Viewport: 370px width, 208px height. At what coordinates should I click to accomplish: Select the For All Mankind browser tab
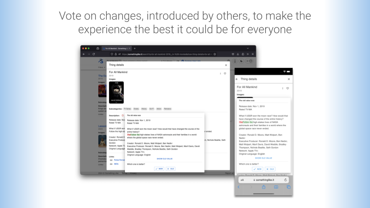pos(116,49)
